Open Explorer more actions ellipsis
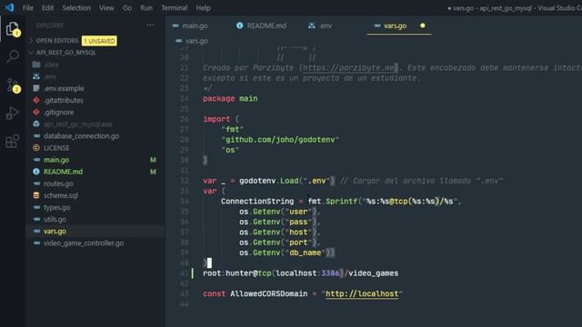The image size is (582, 327). (x=150, y=25)
